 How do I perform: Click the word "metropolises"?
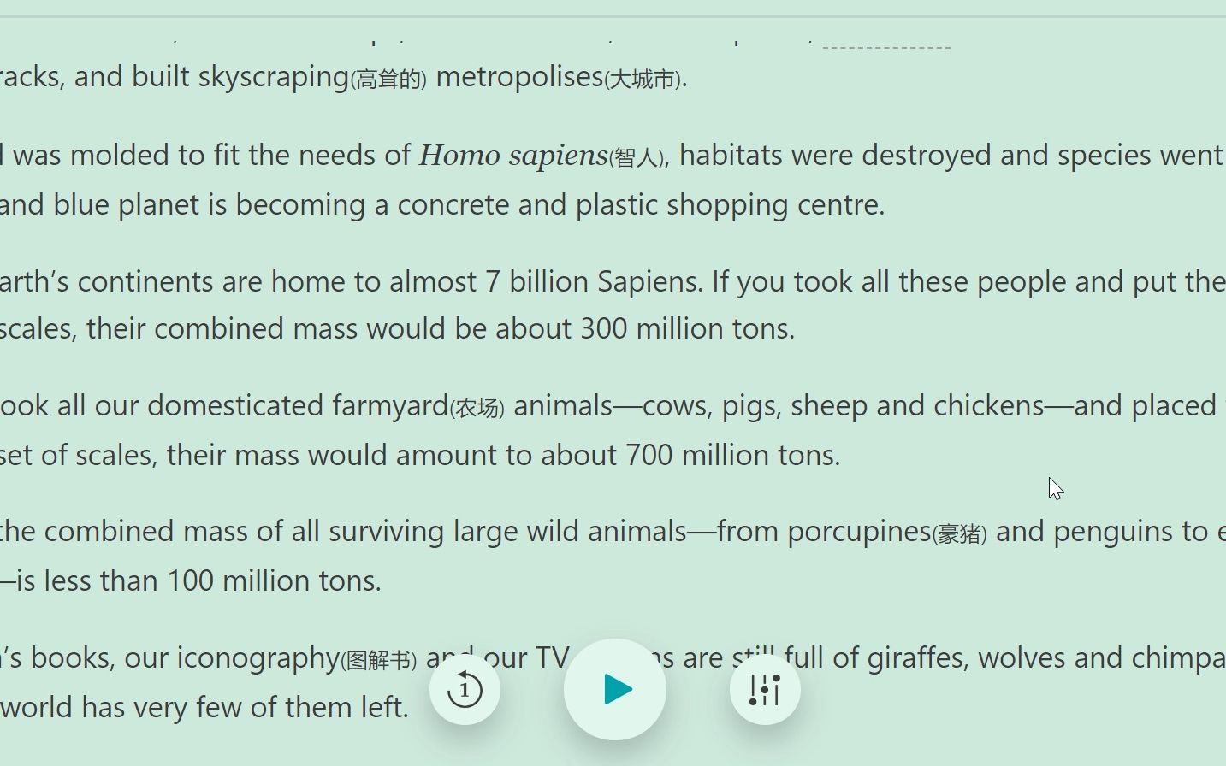tap(519, 77)
